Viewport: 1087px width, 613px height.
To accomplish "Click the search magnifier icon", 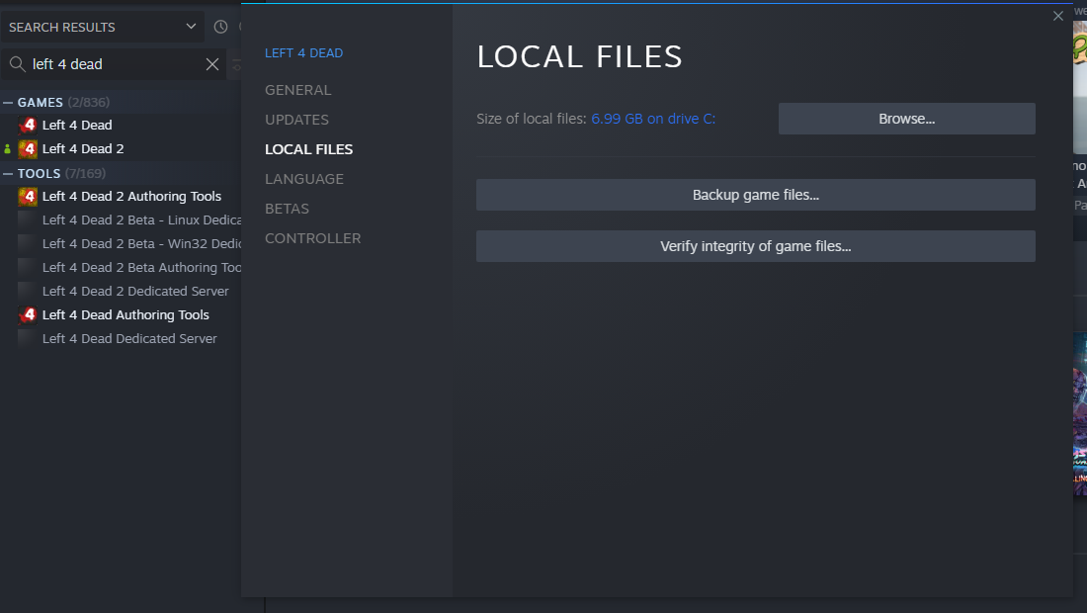I will pos(18,64).
